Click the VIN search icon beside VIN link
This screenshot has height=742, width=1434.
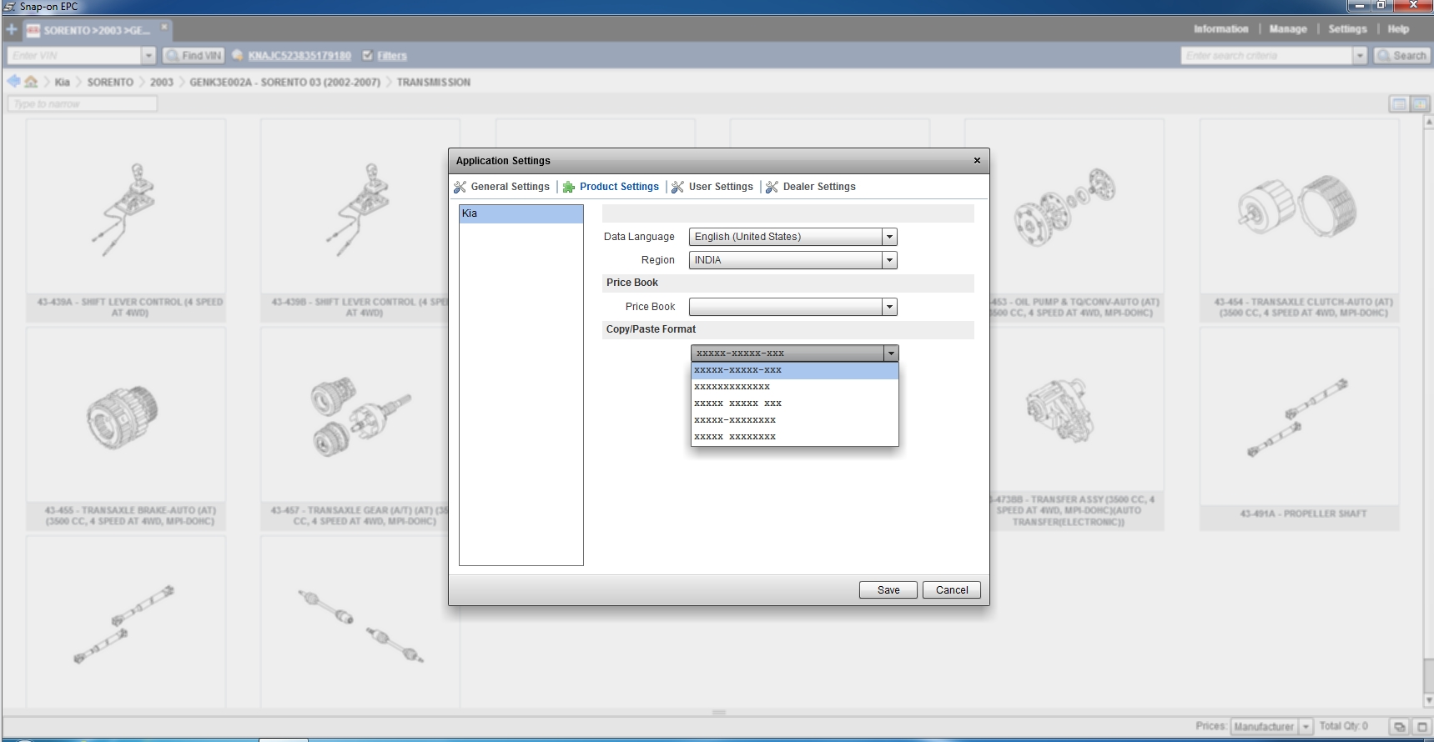pos(237,56)
